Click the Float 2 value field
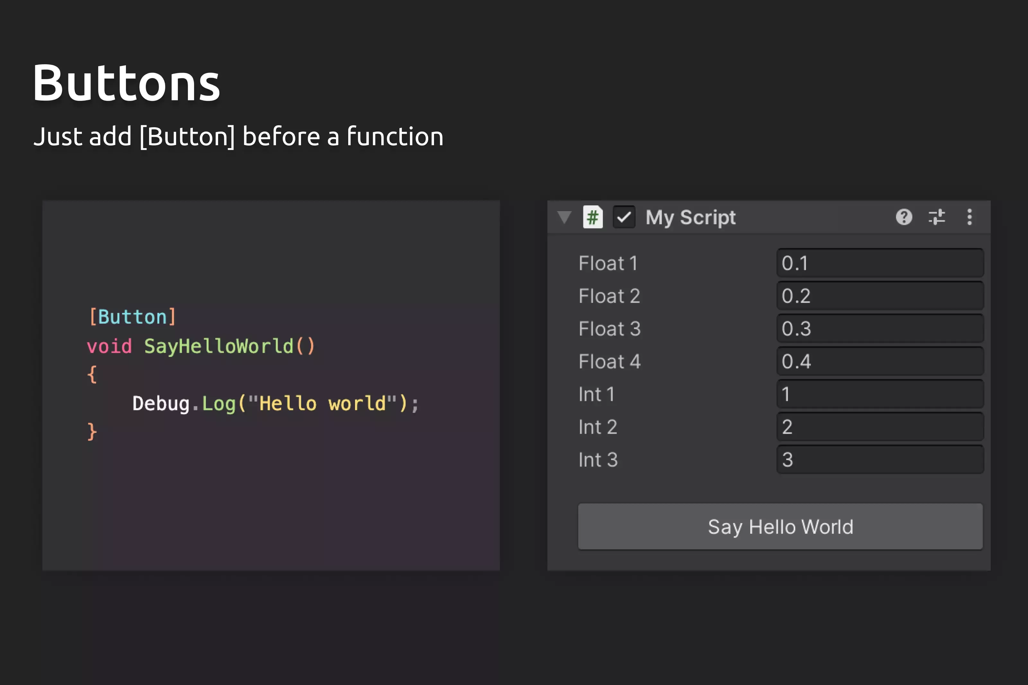 [880, 296]
